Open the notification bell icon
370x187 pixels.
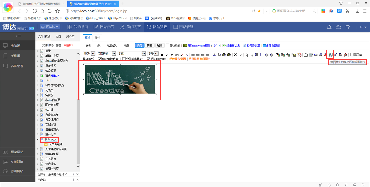(x=329, y=27)
